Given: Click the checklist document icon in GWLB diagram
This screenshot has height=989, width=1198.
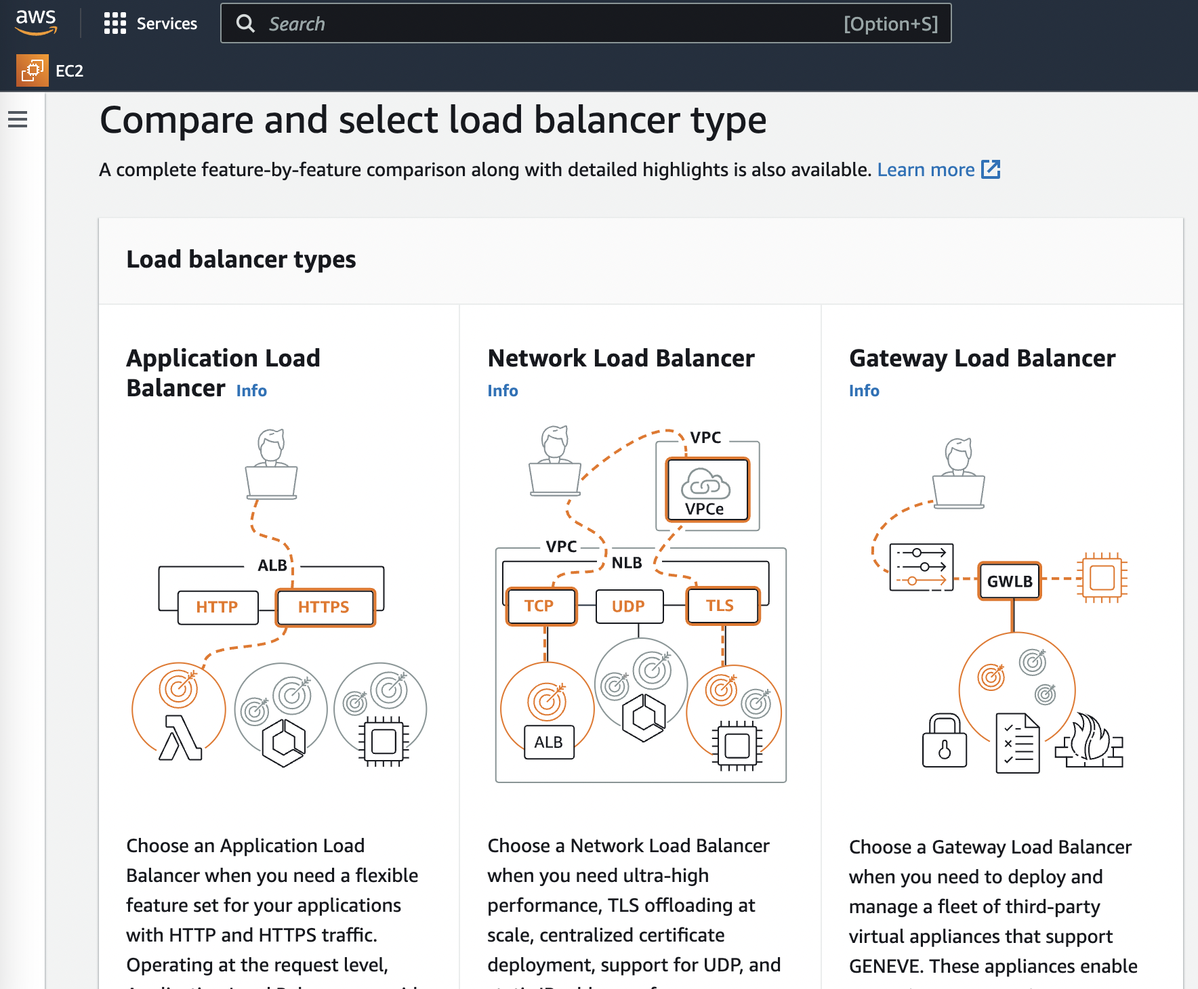Looking at the screenshot, I should click(1018, 743).
